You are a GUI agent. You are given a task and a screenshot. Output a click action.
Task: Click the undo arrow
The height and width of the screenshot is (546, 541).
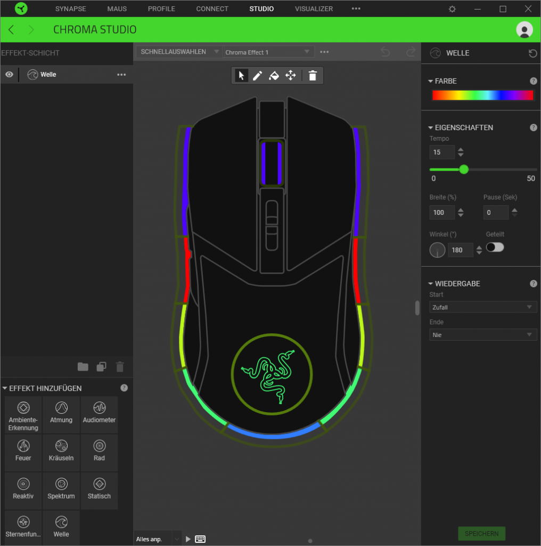click(x=385, y=52)
